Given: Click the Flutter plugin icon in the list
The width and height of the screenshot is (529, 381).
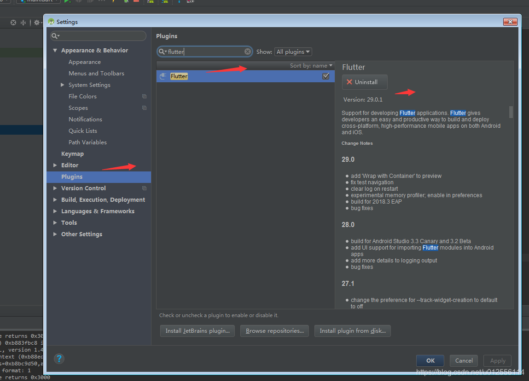Looking at the screenshot, I should pyautogui.click(x=163, y=76).
